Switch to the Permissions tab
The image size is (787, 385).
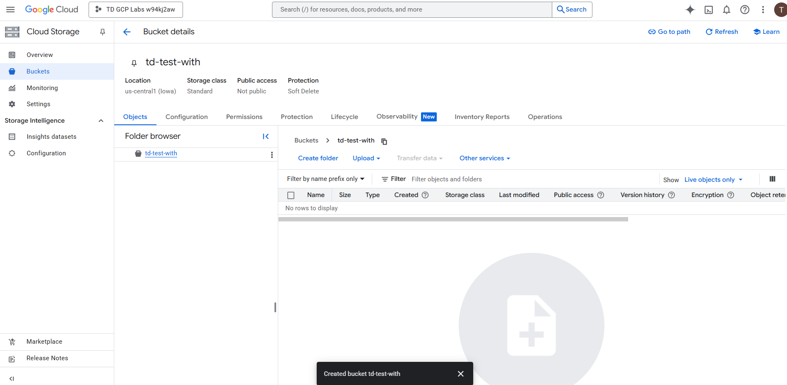tap(244, 116)
